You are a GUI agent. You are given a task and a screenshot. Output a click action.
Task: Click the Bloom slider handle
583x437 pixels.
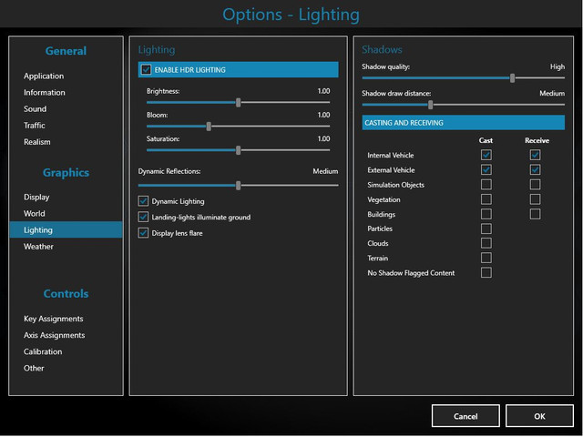click(x=209, y=127)
